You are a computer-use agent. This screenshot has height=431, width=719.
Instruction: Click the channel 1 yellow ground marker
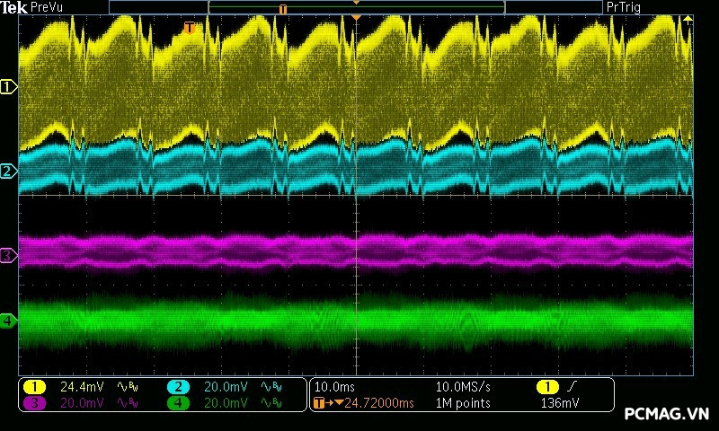8,87
